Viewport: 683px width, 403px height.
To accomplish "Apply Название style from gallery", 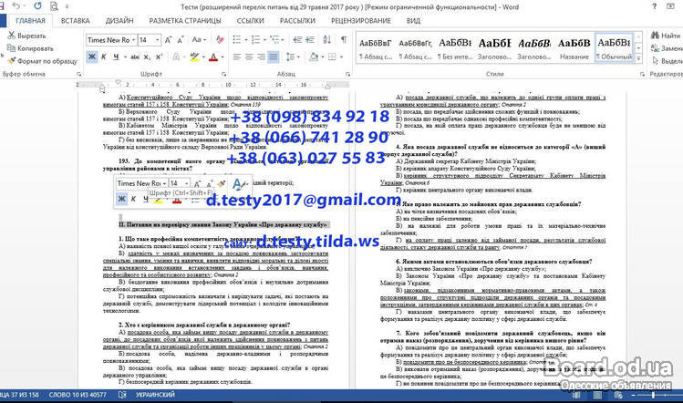I will tap(574, 48).
